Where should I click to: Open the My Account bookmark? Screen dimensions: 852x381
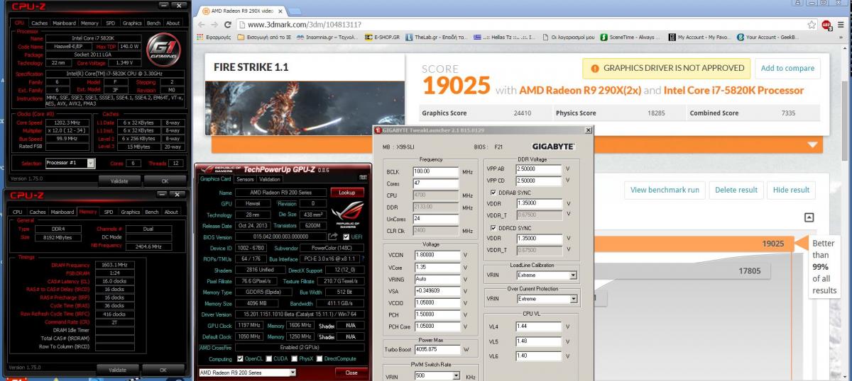tap(699, 38)
